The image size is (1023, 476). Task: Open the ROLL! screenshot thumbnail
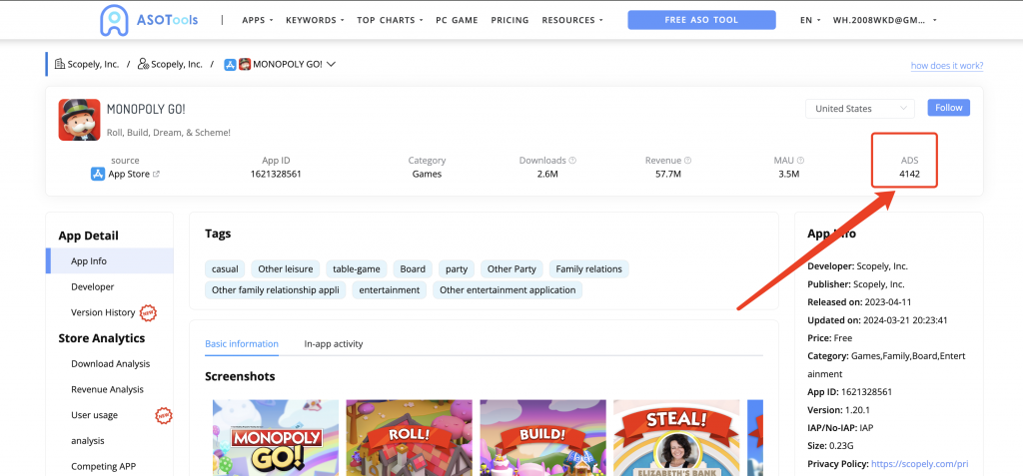[409, 437]
